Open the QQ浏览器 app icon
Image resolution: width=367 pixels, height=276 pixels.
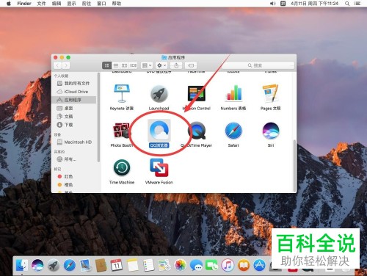point(159,131)
